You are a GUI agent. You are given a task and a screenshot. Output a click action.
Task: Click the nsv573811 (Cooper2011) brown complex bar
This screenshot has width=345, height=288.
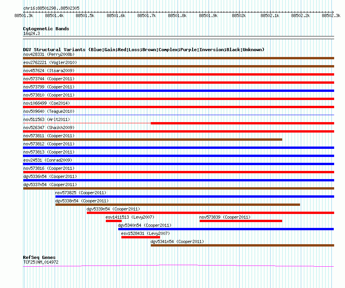(x=152, y=140)
